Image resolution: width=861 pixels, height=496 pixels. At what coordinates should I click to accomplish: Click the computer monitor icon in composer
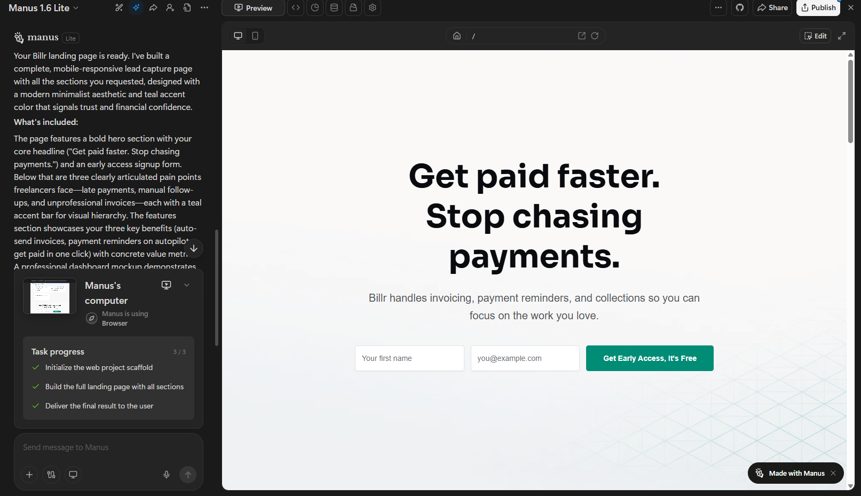(x=73, y=475)
